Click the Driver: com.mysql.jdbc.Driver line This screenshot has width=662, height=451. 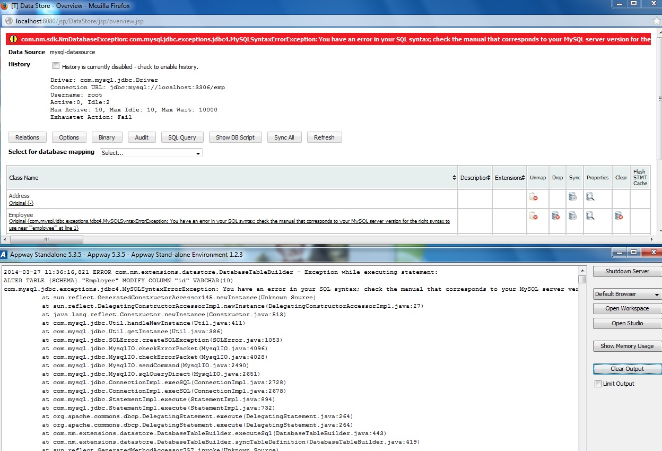(104, 80)
